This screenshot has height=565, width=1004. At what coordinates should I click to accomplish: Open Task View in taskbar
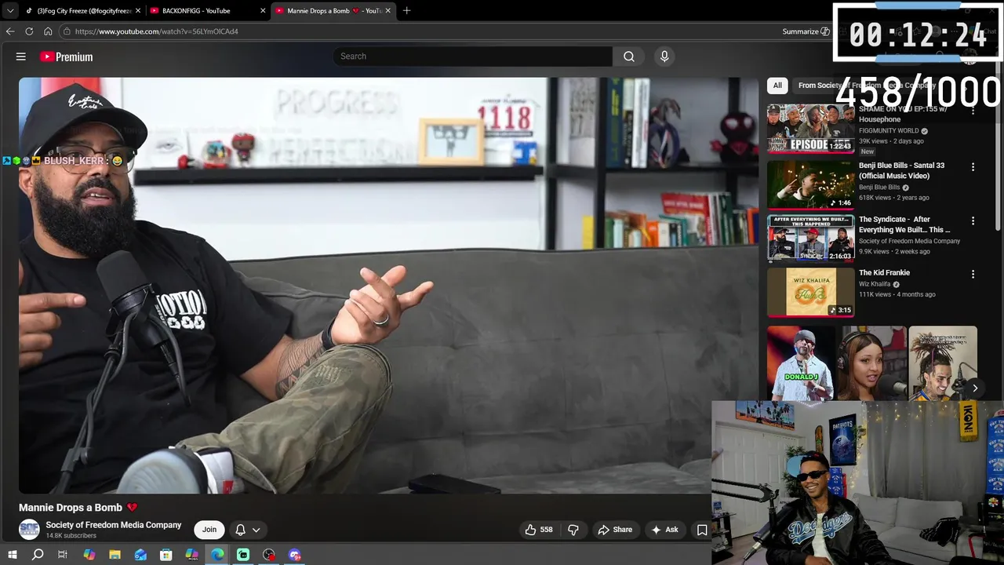[63, 555]
